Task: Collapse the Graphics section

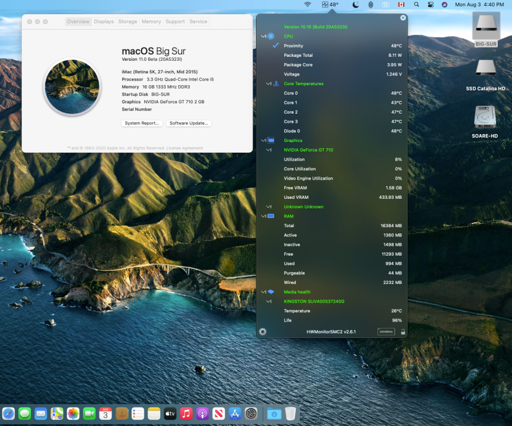Action: point(263,140)
